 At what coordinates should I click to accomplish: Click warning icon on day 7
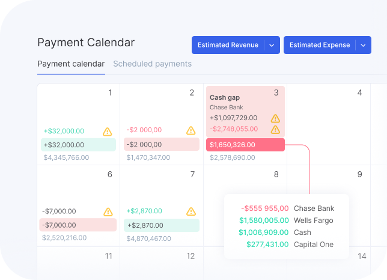(190, 212)
